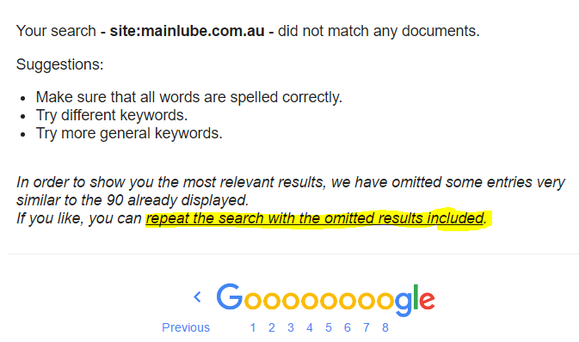Click the Suggestions: heading text

[60, 64]
